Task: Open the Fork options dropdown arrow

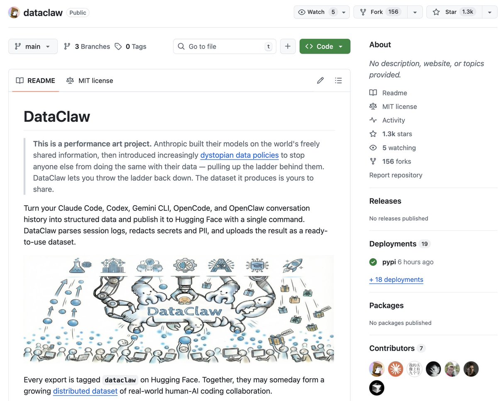Action: [x=415, y=12]
